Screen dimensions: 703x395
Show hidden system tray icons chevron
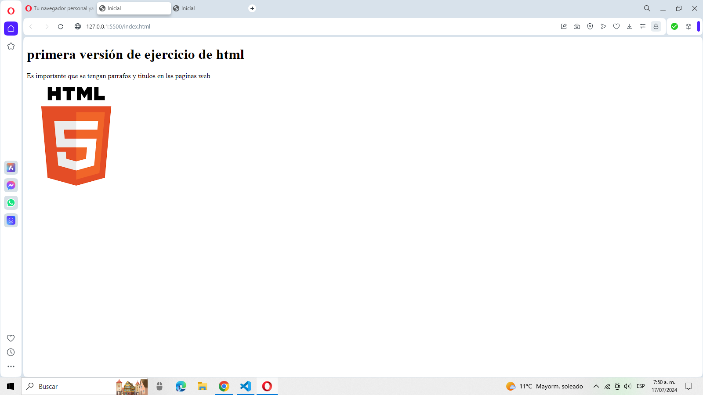tap(596, 386)
